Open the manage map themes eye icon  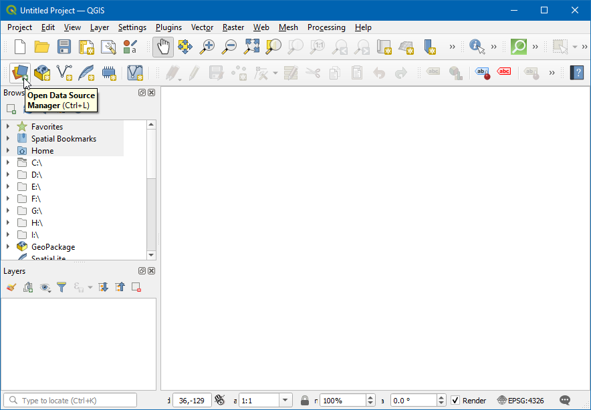tap(45, 287)
